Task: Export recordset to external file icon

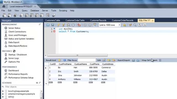Action: (x=133, y=60)
